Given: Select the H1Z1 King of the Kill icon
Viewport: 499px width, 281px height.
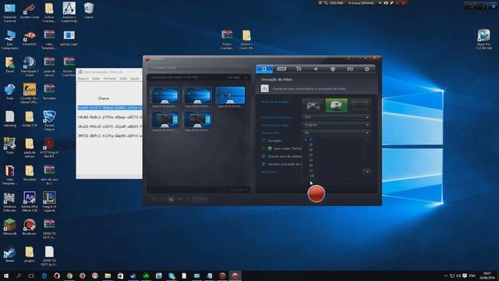Looking at the screenshot, I should click(49, 148).
